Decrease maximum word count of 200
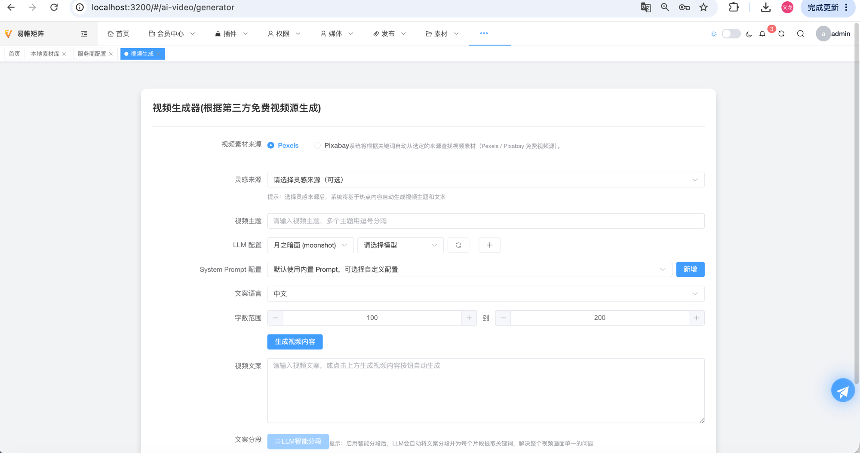 503,318
